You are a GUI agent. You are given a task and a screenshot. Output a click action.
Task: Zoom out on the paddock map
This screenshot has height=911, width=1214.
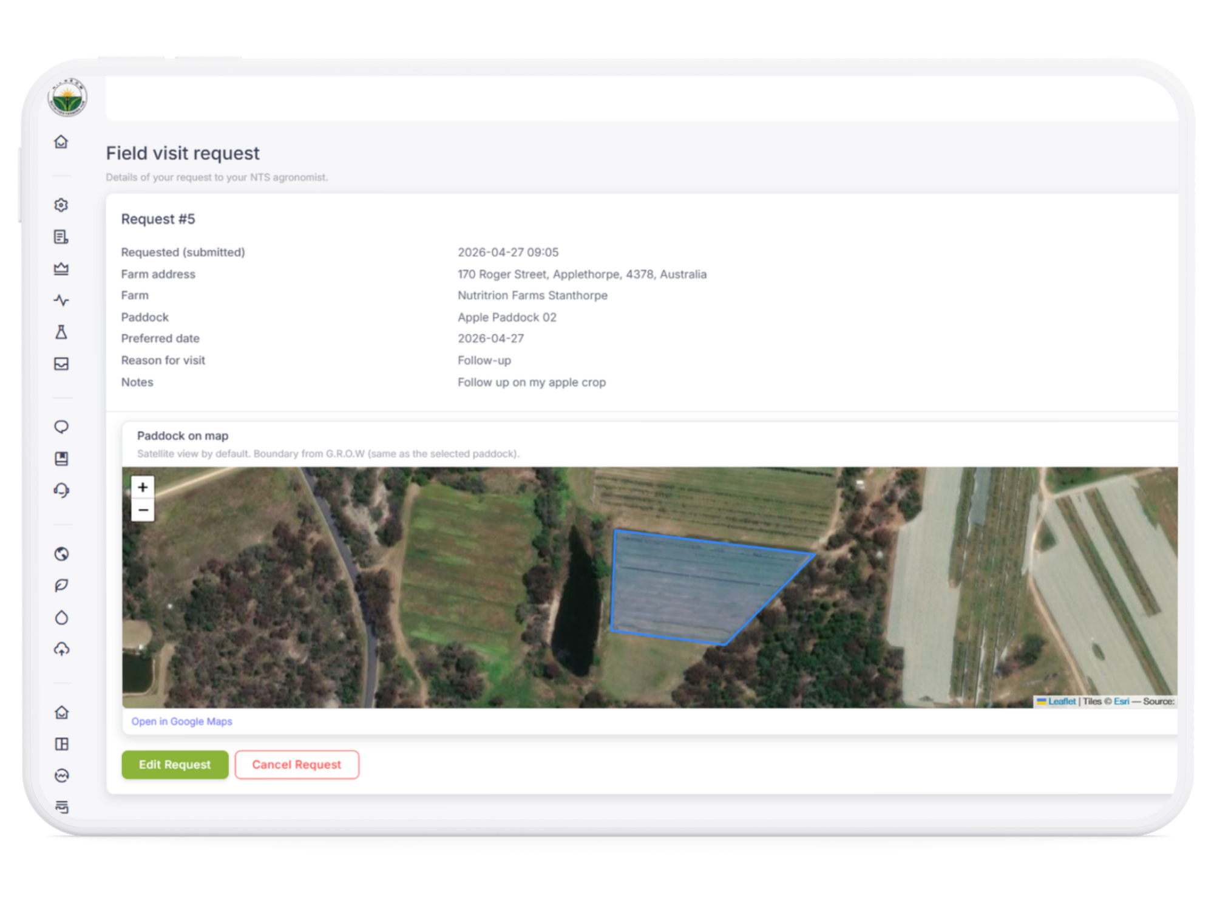pos(143,510)
